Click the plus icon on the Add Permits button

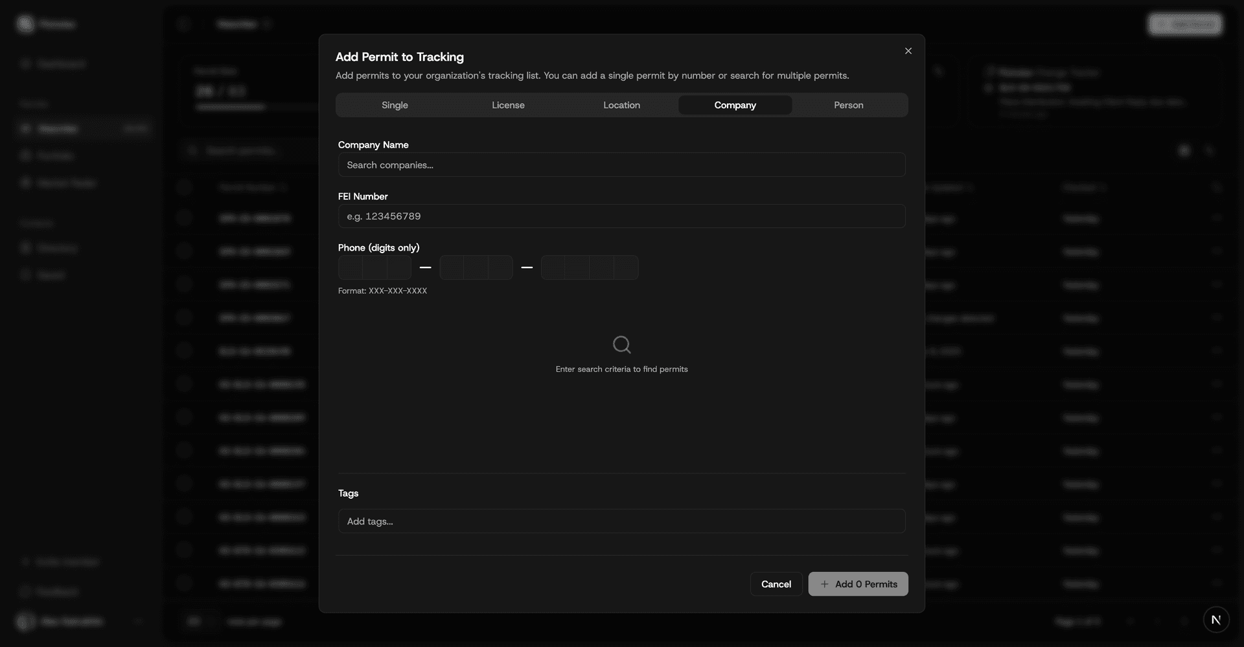pyautogui.click(x=824, y=584)
